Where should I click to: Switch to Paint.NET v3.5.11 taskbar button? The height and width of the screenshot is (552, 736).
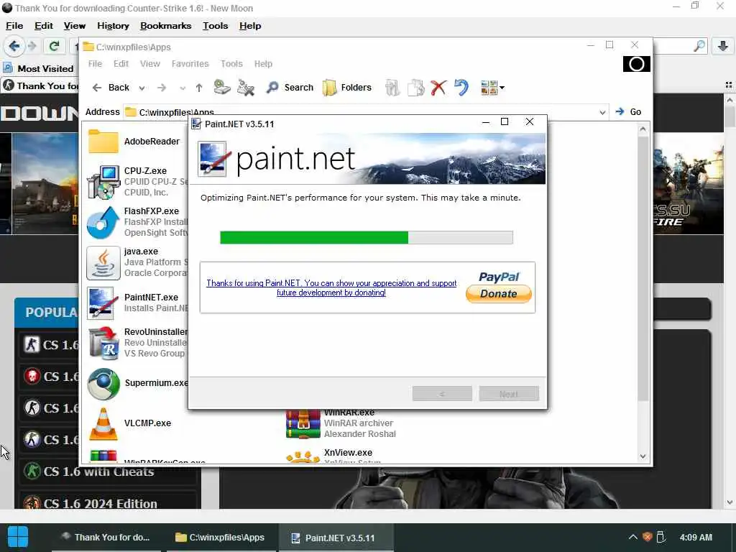336,538
